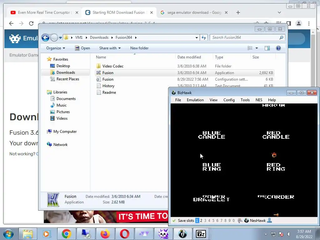
Task: Open the Chrome tab list chevron
Action: pos(279,12)
